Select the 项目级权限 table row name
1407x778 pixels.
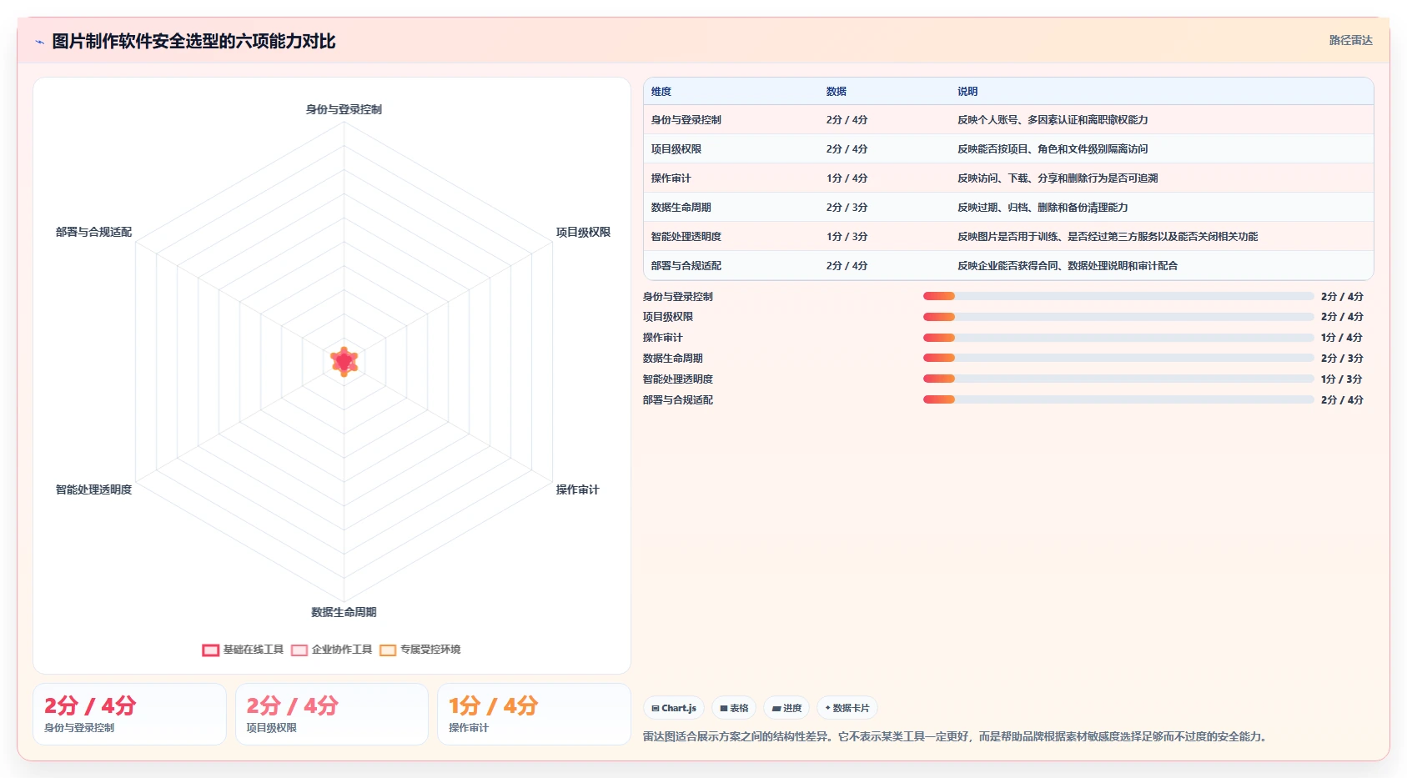(676, 149)
